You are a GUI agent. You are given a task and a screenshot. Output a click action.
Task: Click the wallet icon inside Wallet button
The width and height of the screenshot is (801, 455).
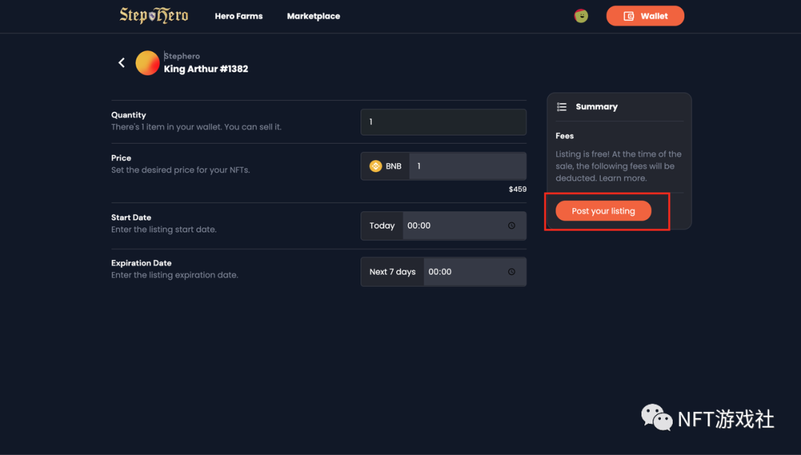point(629,16)
